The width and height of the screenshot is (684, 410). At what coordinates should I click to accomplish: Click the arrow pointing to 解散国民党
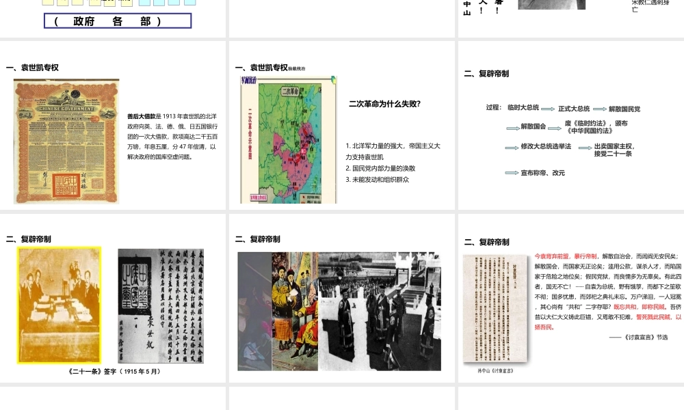599,109
